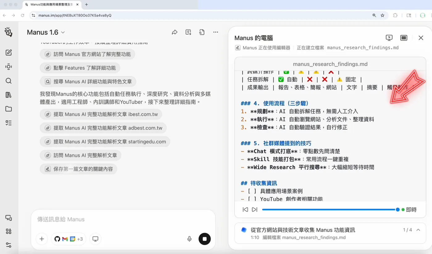Stop the running task with the black stop button

click(x=205, y=239)
